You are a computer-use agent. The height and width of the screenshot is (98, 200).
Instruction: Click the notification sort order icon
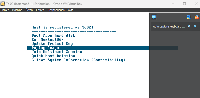(x=189, y=17)
